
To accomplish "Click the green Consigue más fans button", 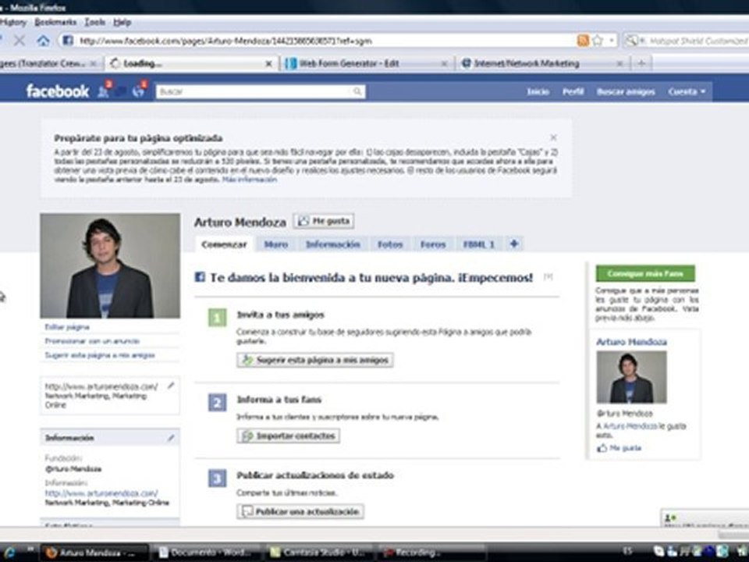I will [x=645, y=273].
